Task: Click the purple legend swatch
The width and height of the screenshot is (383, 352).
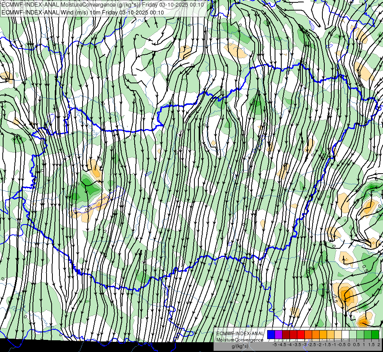Action: point(279,334)
